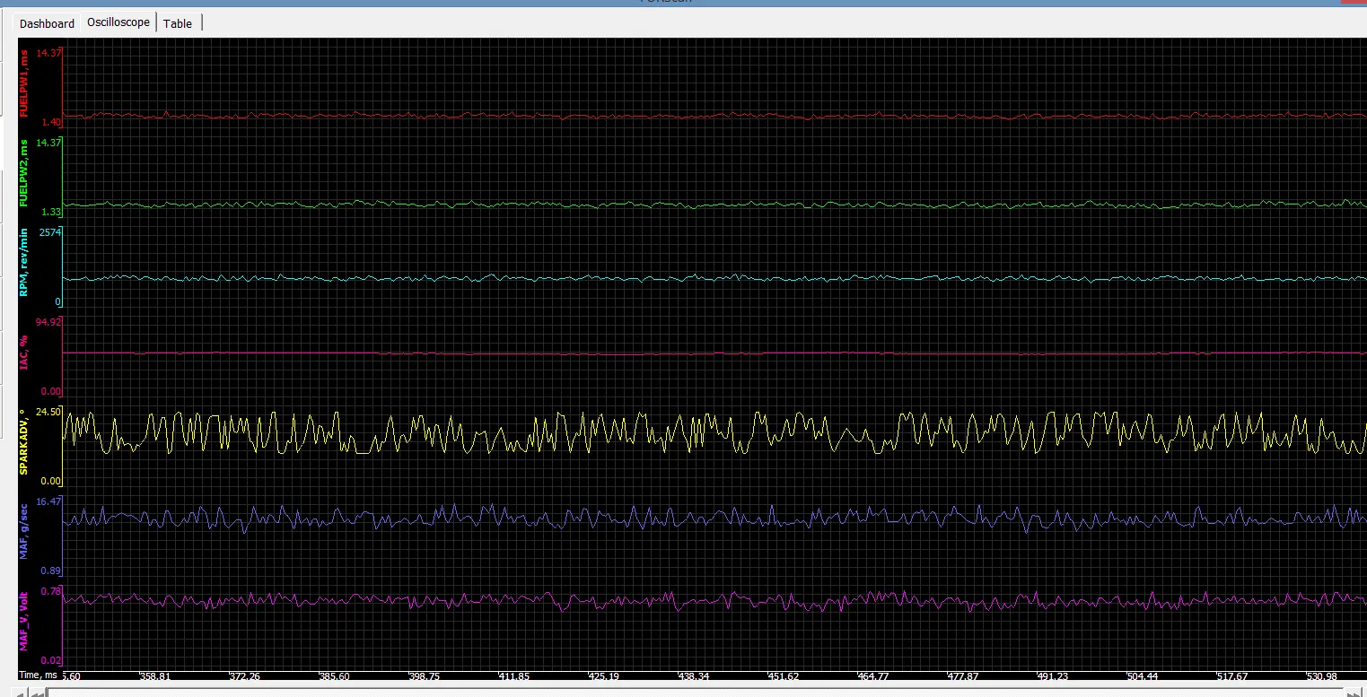Click the RPM,rev/min channel label
This screenshot has height=697, width=1367.
coord(24,264)
